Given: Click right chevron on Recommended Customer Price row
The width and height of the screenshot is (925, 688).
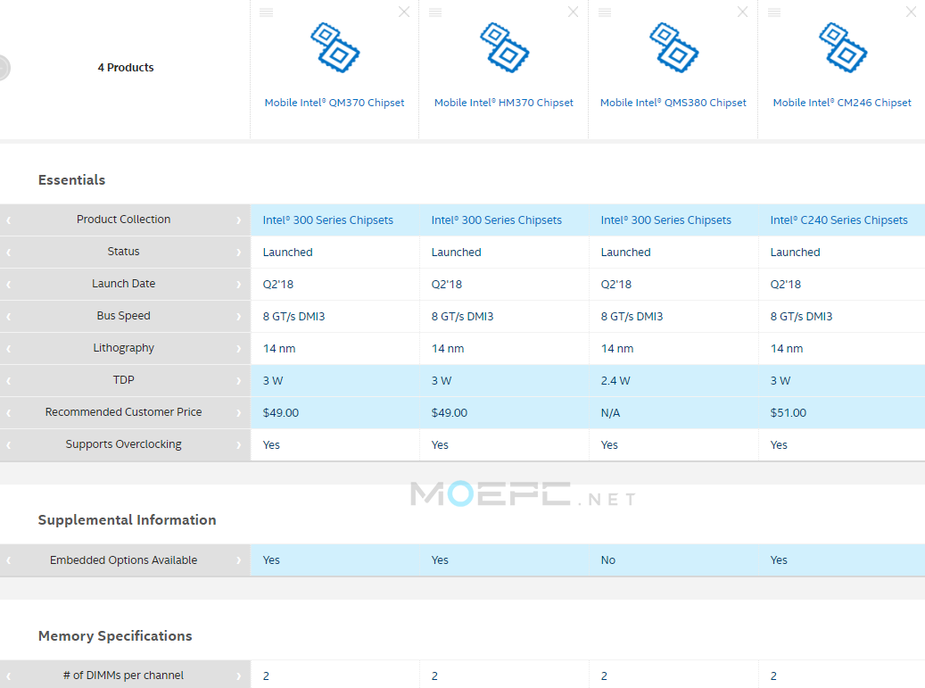Looking at the screenshot, I should point(238,413).
